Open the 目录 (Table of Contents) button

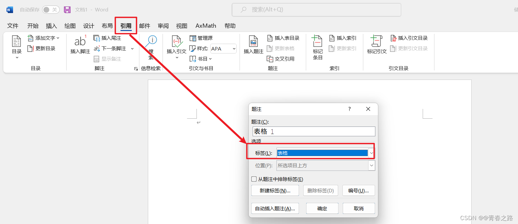click(17, 47)
